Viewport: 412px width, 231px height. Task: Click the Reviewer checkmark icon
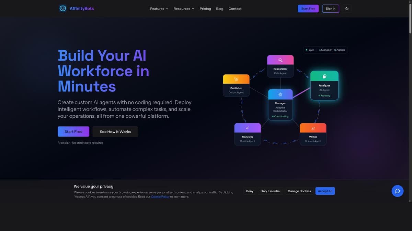pos(248,127)
